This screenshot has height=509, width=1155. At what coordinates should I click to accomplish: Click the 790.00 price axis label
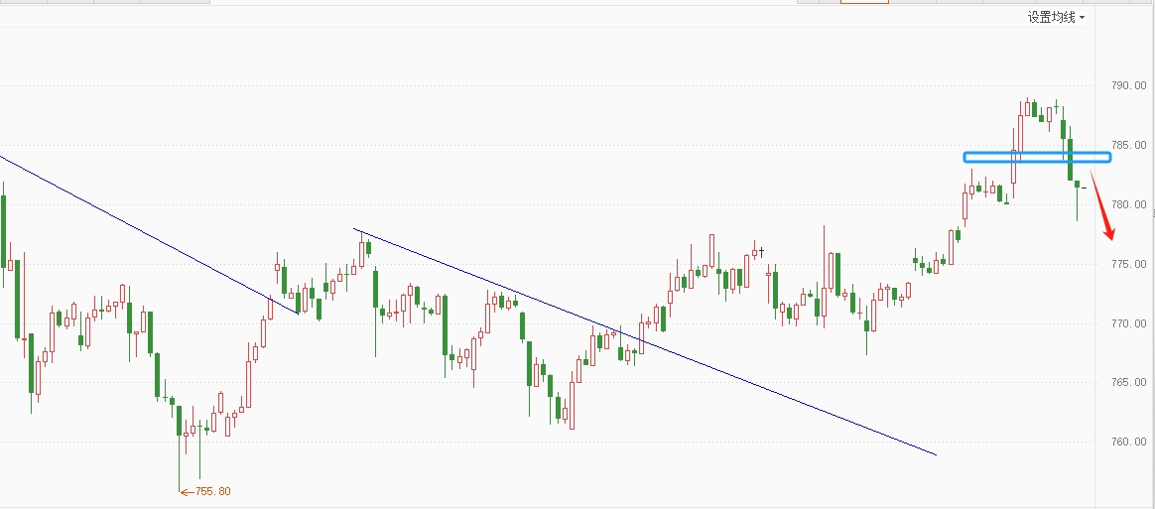(1127, 86)
